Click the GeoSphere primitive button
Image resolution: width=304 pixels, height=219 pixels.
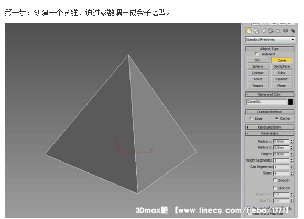[281, 66]
